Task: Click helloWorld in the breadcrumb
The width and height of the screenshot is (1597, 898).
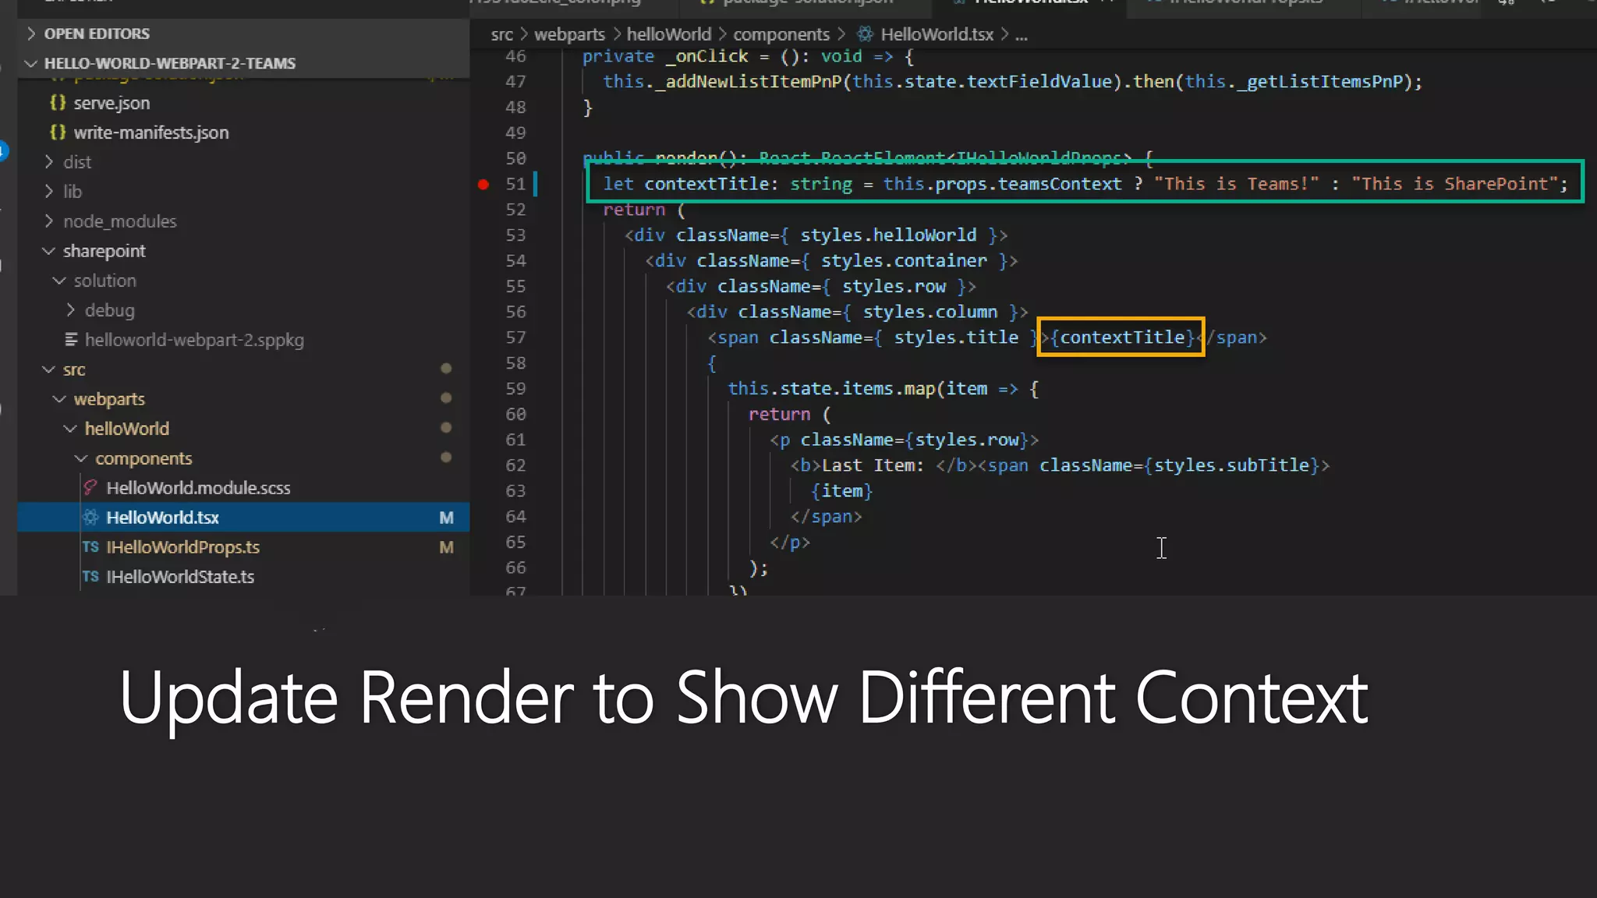Action: [669, 35]
